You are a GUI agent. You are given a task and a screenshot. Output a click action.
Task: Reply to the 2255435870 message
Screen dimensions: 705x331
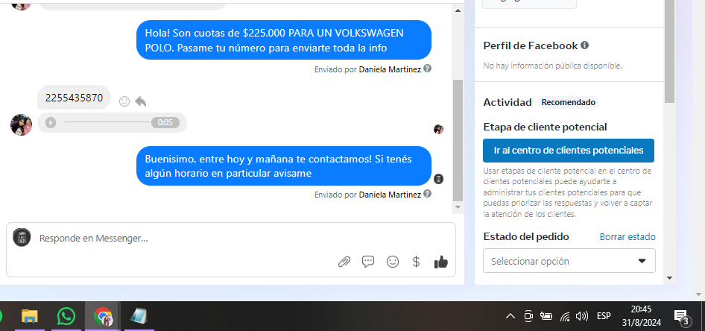click(x=141, y=101)
